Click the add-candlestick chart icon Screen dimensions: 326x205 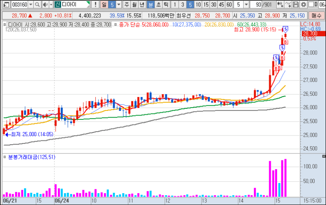(280, 4)
